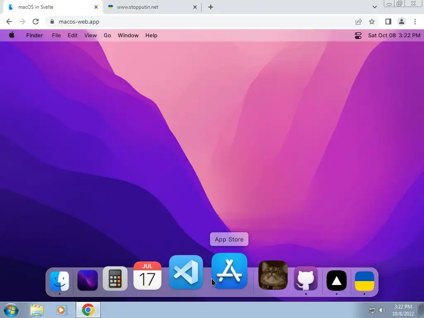Open the Vercel triangle dock icon

click(337, 281)
